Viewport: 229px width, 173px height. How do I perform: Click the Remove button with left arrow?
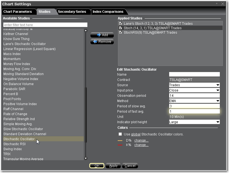[x=102, y=42]
